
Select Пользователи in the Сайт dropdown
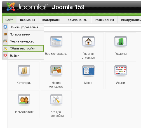[23, 34]
